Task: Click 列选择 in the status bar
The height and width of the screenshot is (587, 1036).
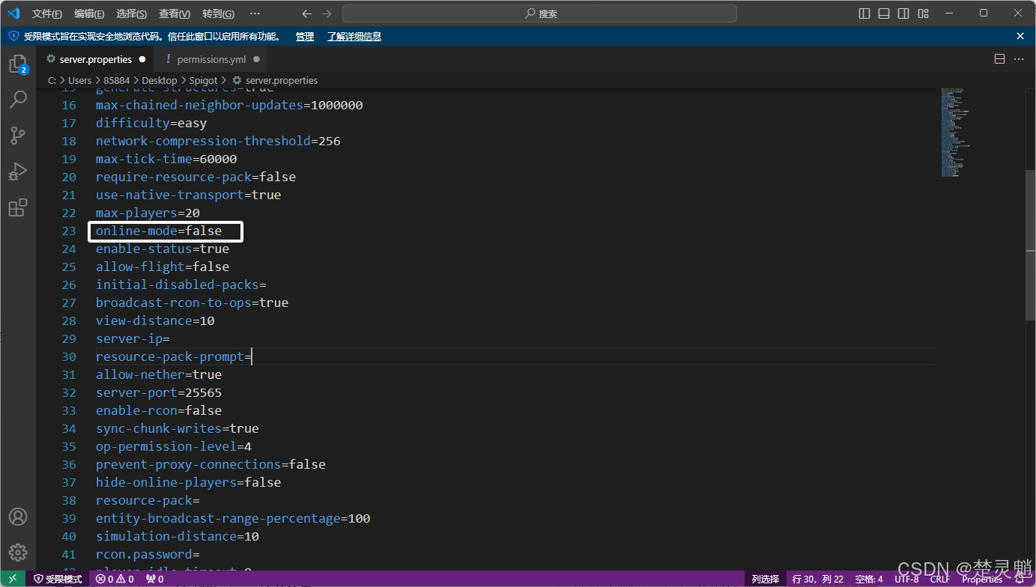Action: pos(766,579)
